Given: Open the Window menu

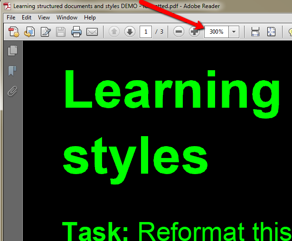Looking at the screenshot, I should [x=67, y=18].
